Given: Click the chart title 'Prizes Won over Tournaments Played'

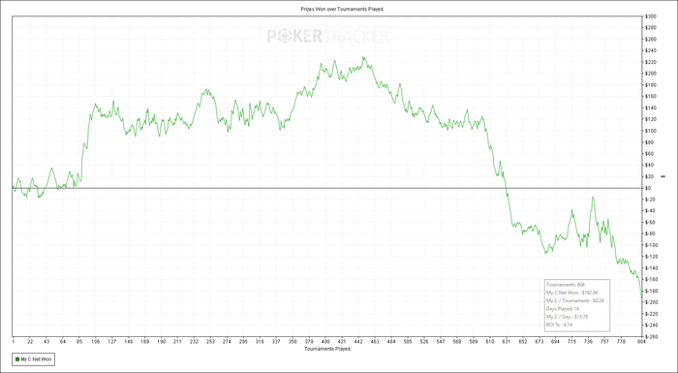Looking at the screenshot, I should (342, 9).
